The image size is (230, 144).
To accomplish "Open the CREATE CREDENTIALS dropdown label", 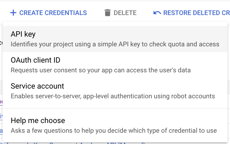I will coord(53,13).
